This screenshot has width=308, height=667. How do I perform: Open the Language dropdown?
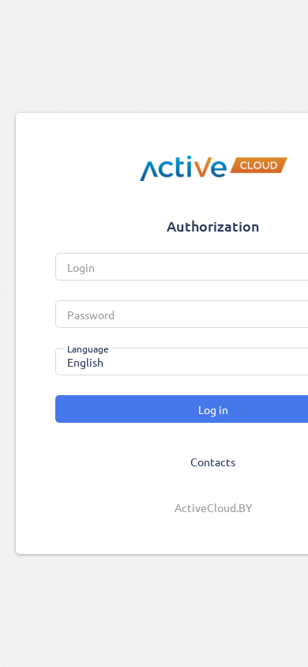click(182, 362)
